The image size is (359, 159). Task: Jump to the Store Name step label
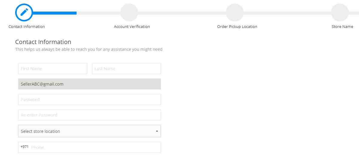(x=342, y=27)
